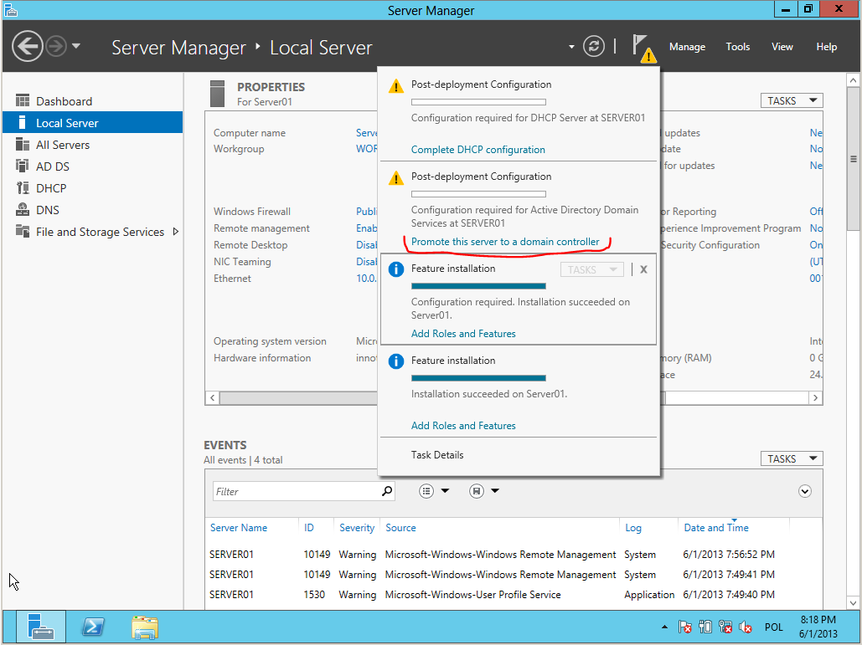Sort events by Log column
The image size is (862, 645).
coord(633,528)
